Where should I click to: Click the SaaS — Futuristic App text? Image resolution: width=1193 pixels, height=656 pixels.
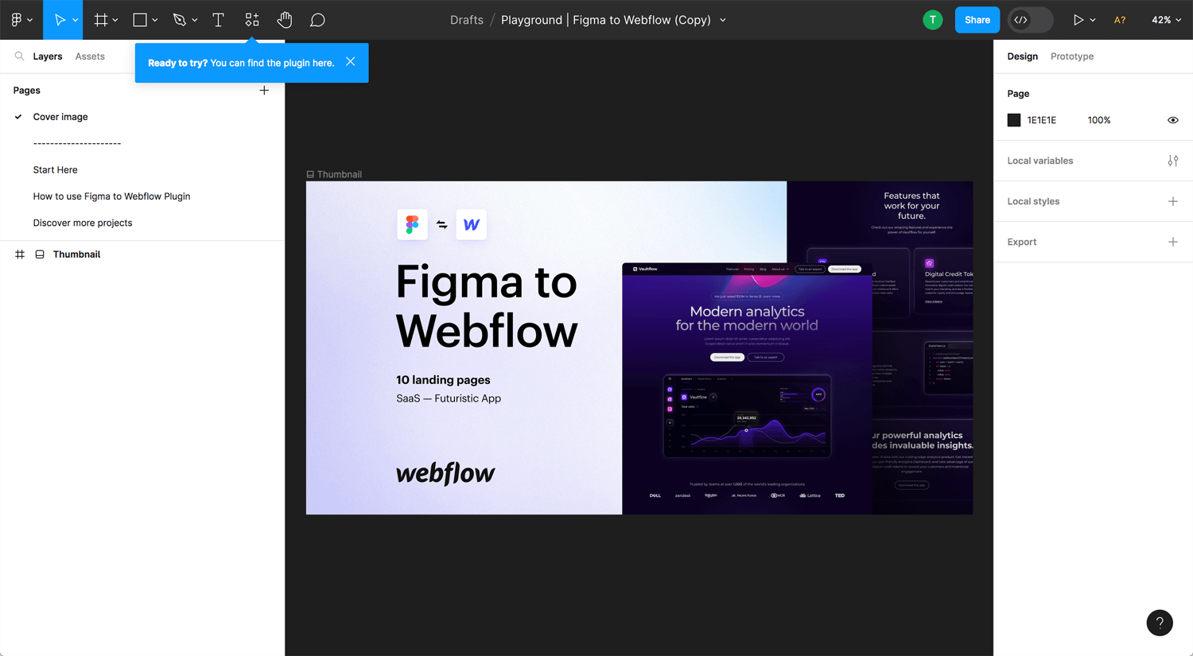449,398
